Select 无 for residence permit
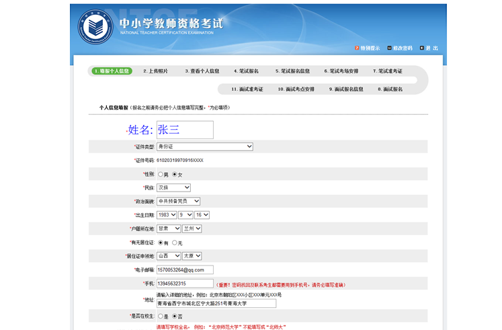Screen dimensions: 502x330 175,243
